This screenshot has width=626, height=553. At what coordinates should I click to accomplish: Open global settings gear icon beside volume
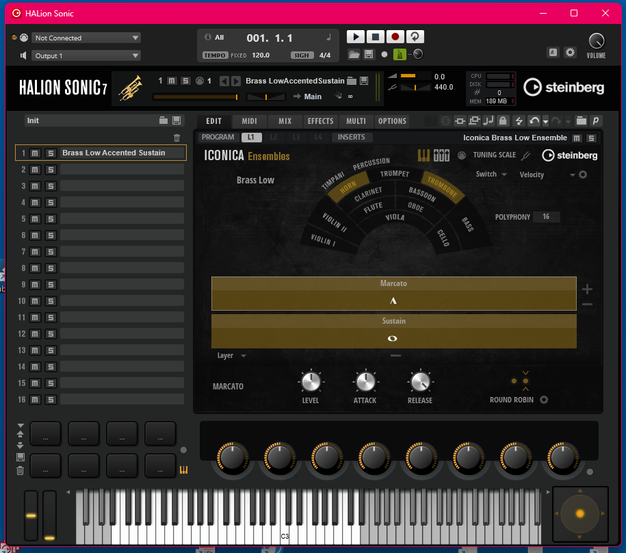pyautogui.click(x=570, y=52)
